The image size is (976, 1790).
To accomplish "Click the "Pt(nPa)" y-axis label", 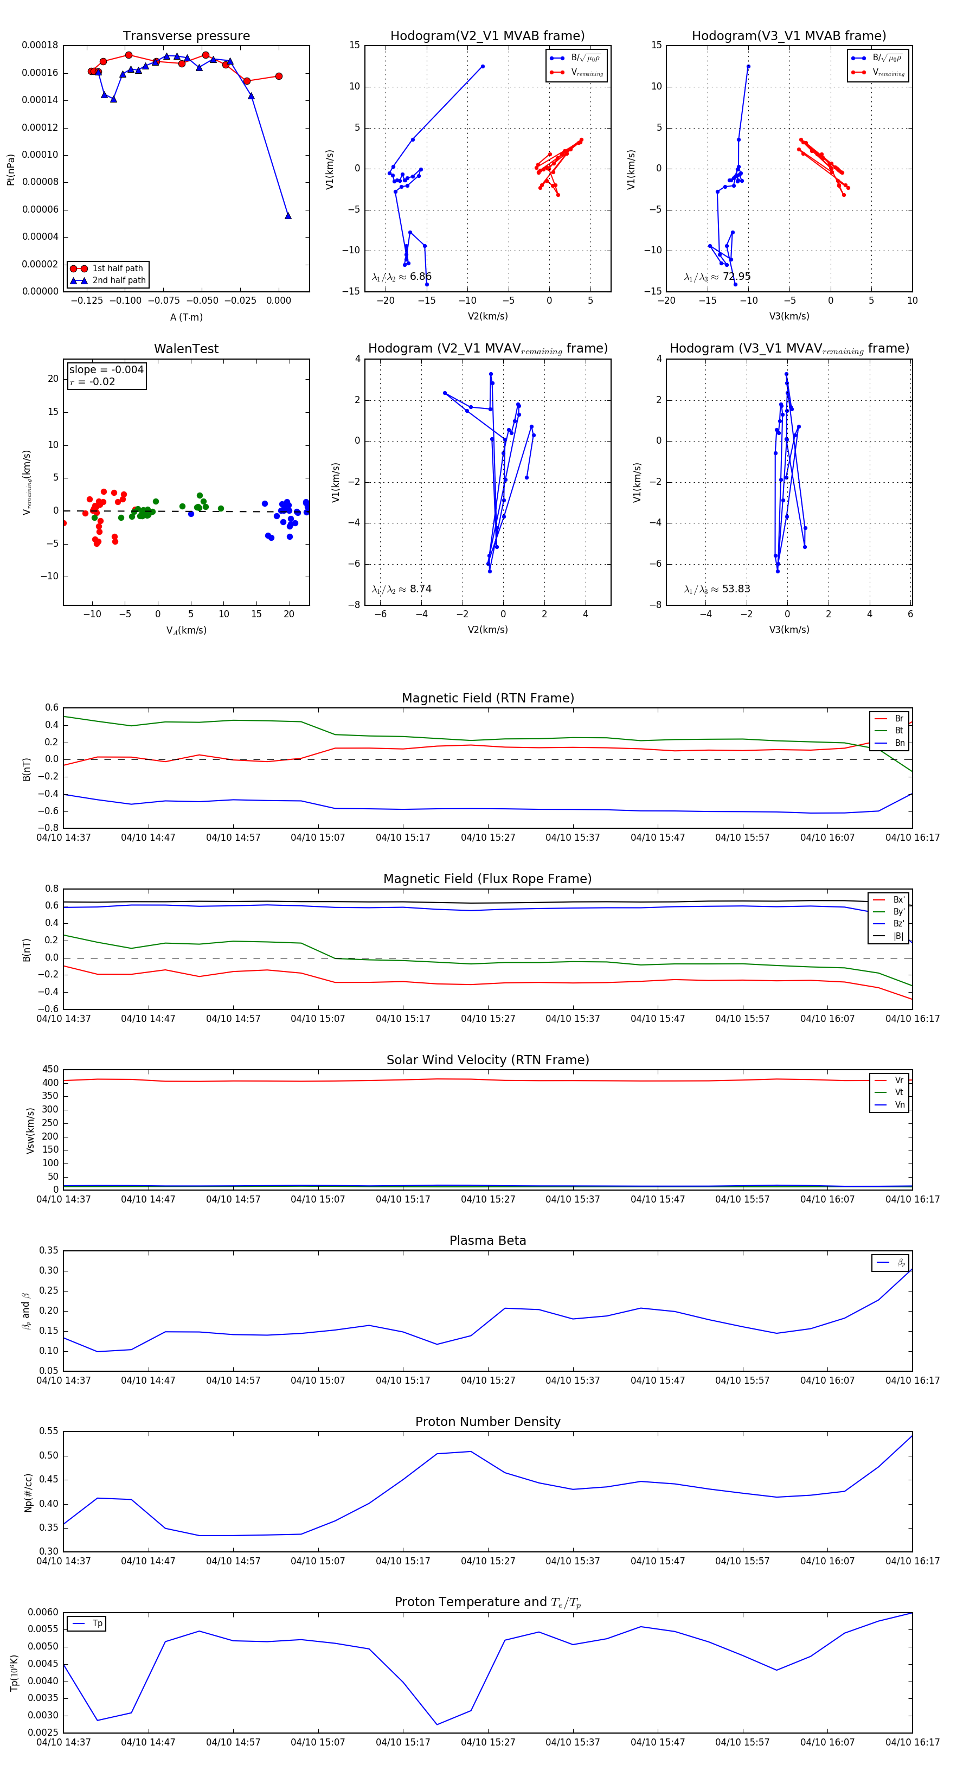I will point(10,169).
